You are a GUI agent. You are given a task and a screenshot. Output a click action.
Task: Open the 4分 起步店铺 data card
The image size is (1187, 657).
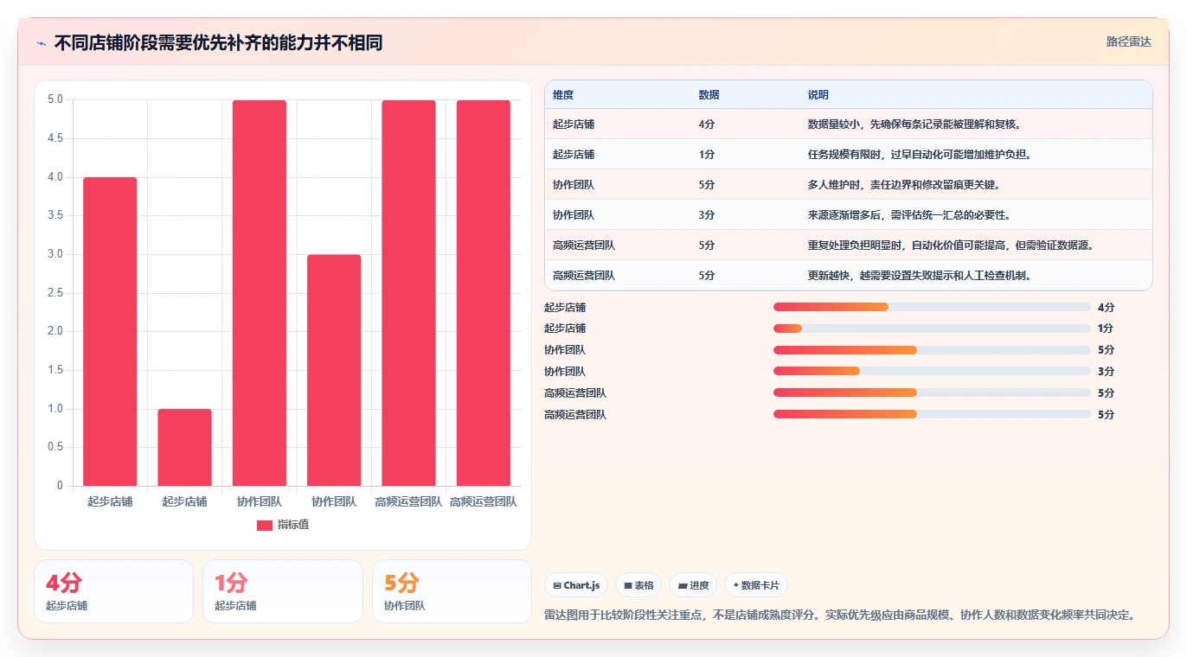click(113, 591)
